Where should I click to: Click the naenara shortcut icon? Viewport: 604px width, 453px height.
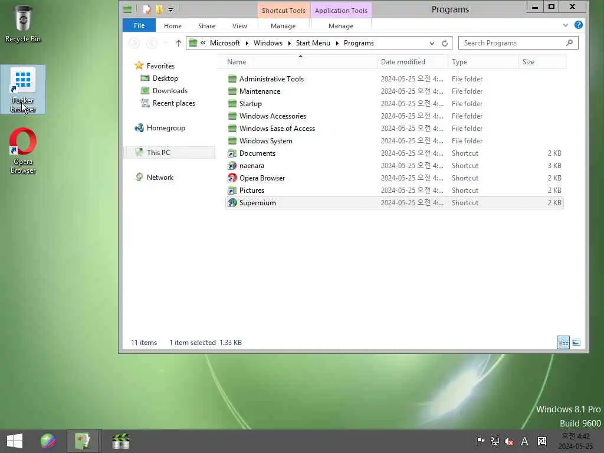[x=232, y=166]
